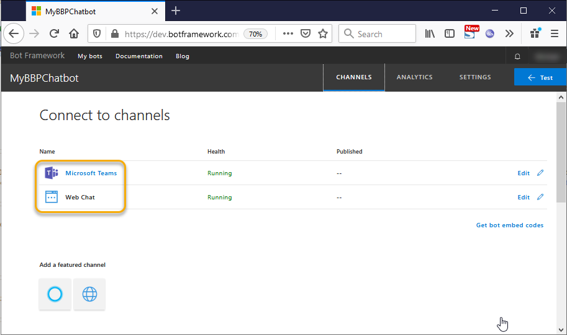Click the Connect to channels heading
This screenshot has height=335, width=567.
[x=104, y=115]
